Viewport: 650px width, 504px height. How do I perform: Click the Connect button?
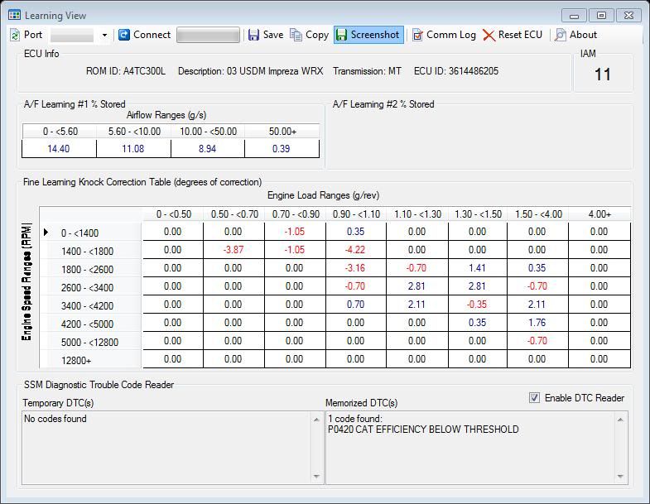point(144,35)
